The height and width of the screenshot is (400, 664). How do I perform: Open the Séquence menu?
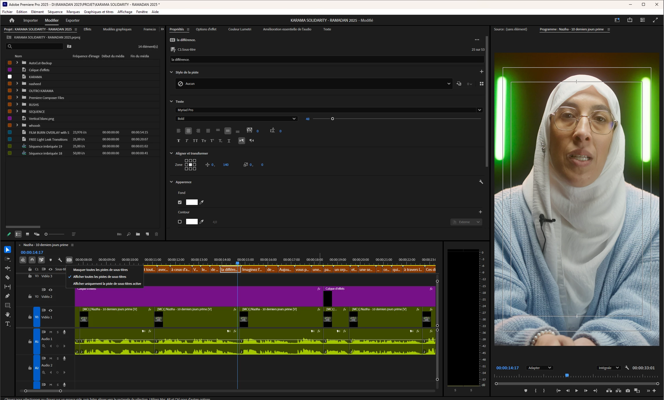tap(55, 12)
